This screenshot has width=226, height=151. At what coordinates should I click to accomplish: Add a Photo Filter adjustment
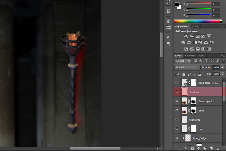point(200,43)
